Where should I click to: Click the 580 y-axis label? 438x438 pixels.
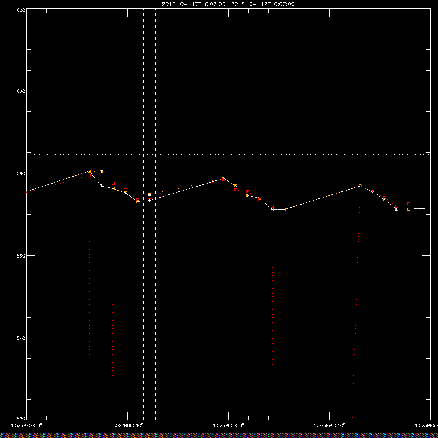(x=21, y=173)
